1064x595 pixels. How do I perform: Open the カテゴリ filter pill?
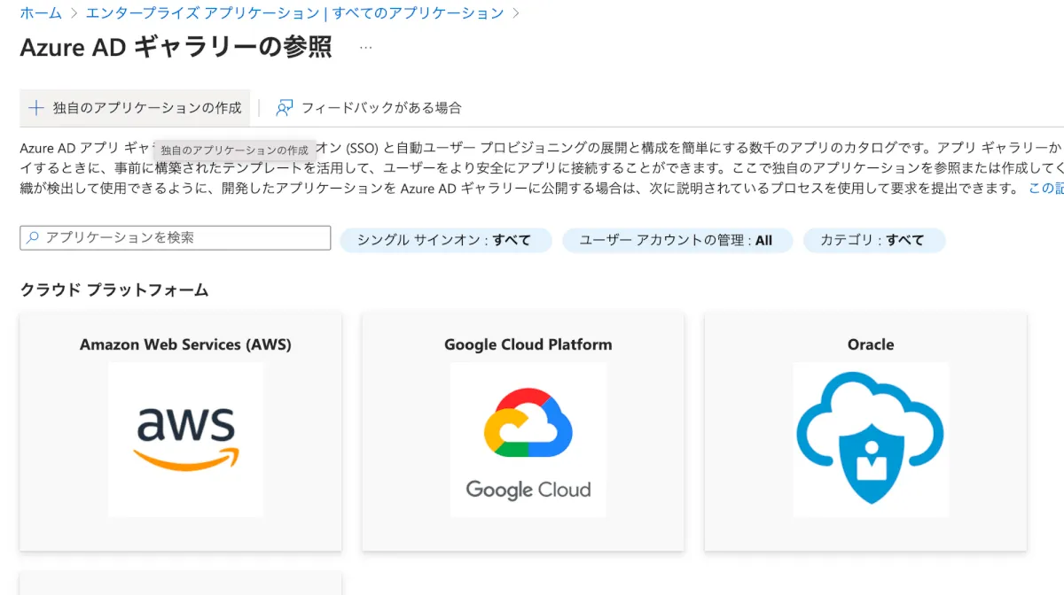[x=874, y=240]
